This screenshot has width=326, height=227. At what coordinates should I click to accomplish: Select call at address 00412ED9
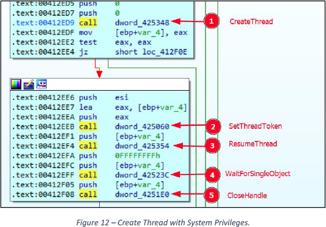[x=88, y=23]
